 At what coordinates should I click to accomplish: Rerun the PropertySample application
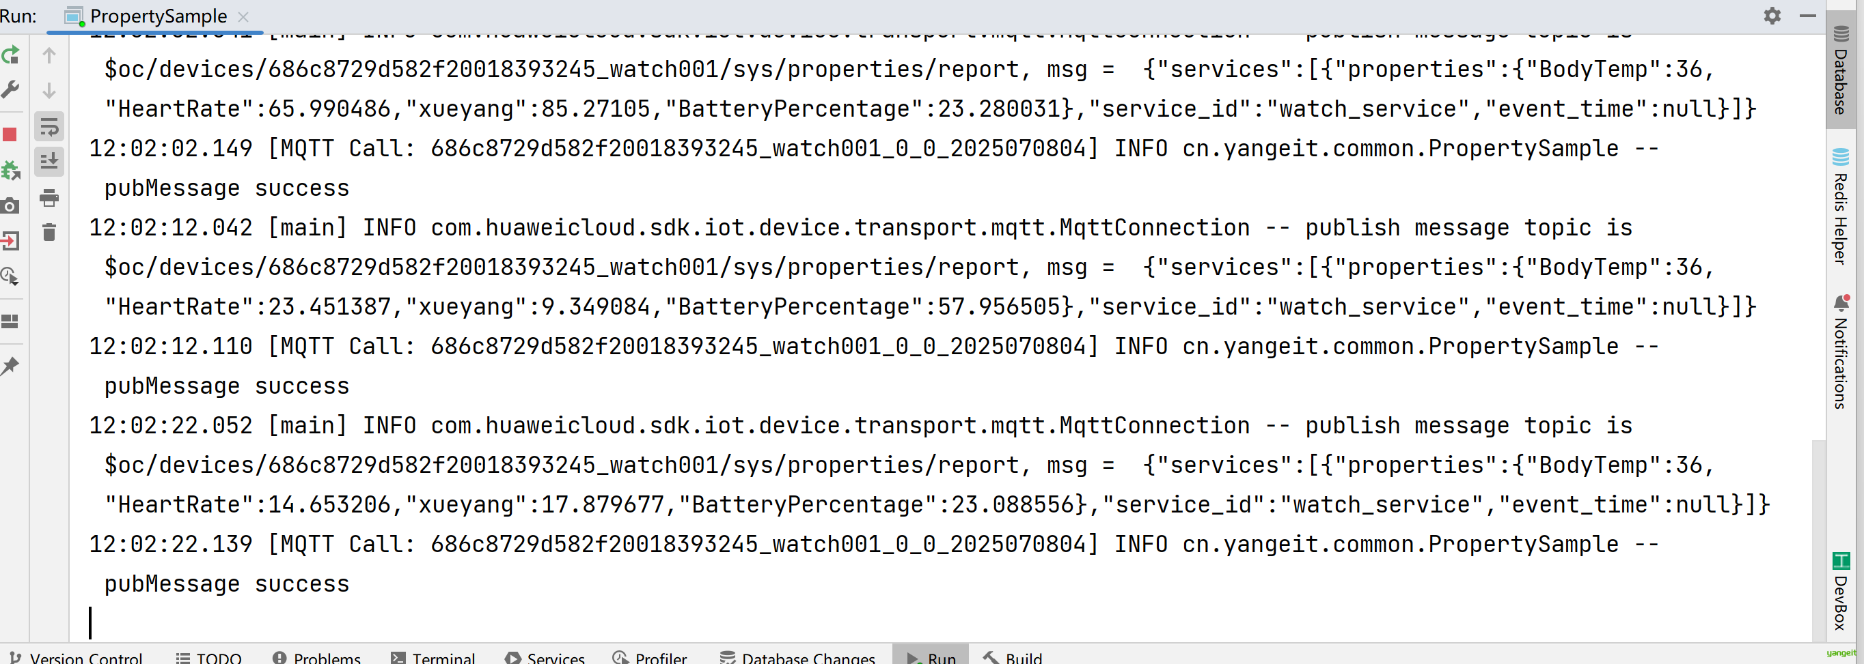pyautogui.click(x=10, y=55)
